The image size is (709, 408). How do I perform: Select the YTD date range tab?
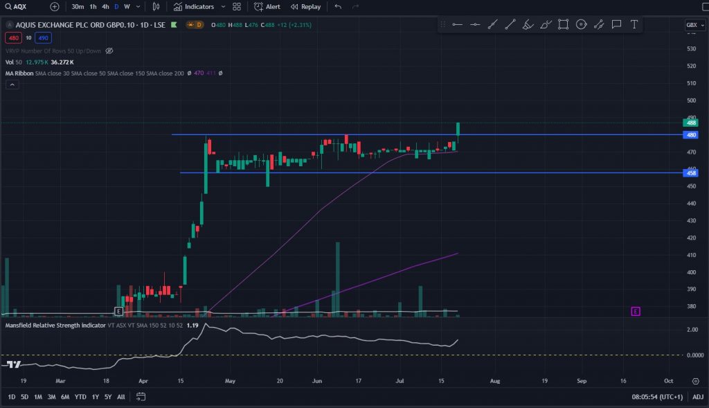pos(80,397)
